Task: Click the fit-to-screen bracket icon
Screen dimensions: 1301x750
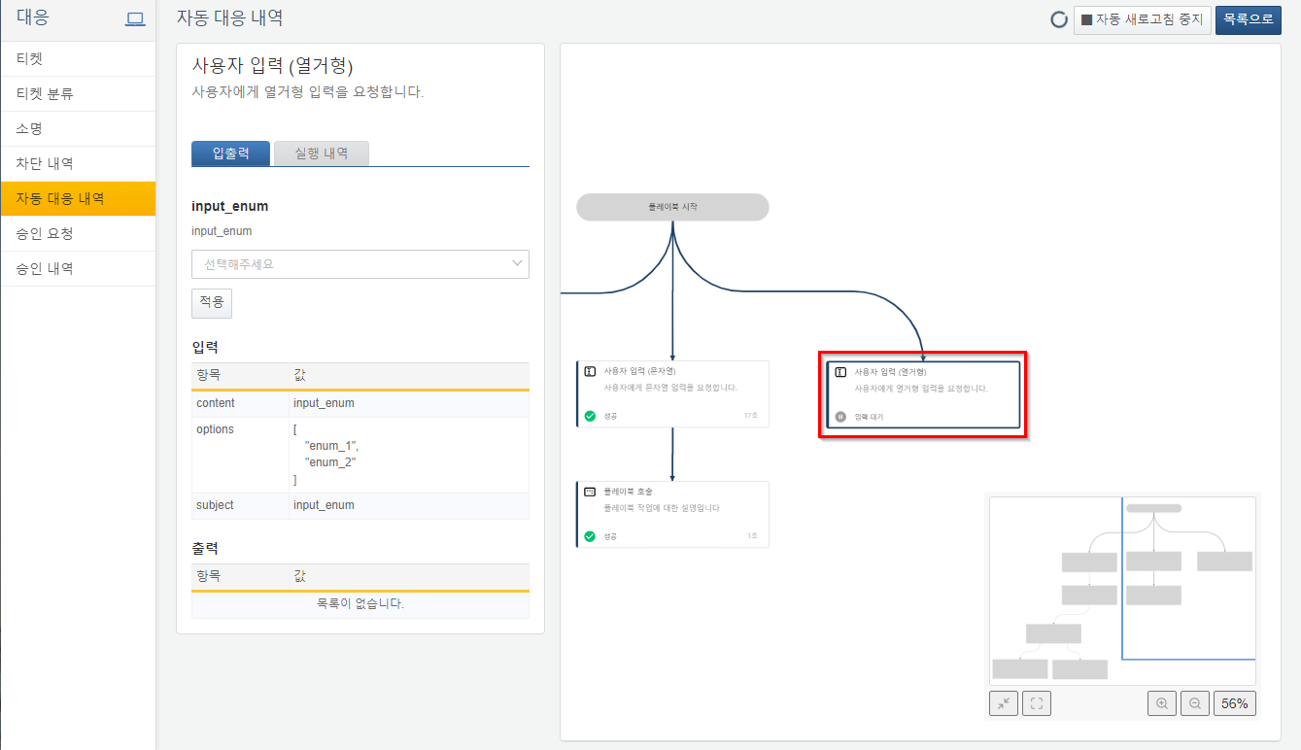Action: tap(1037, 703)
